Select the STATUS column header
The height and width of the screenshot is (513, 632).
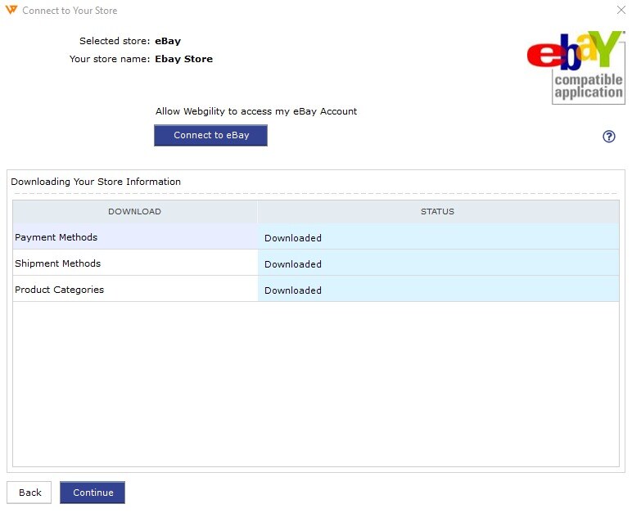point(438,212)
